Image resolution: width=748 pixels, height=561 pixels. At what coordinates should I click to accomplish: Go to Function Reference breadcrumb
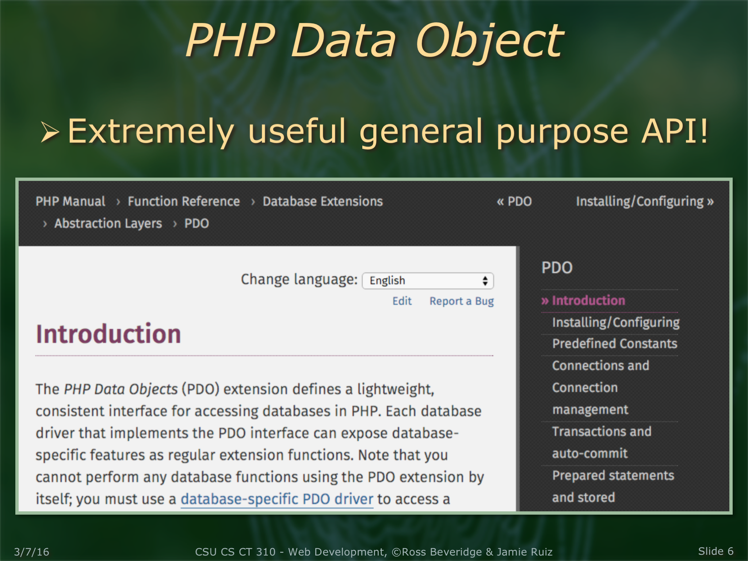184,202
